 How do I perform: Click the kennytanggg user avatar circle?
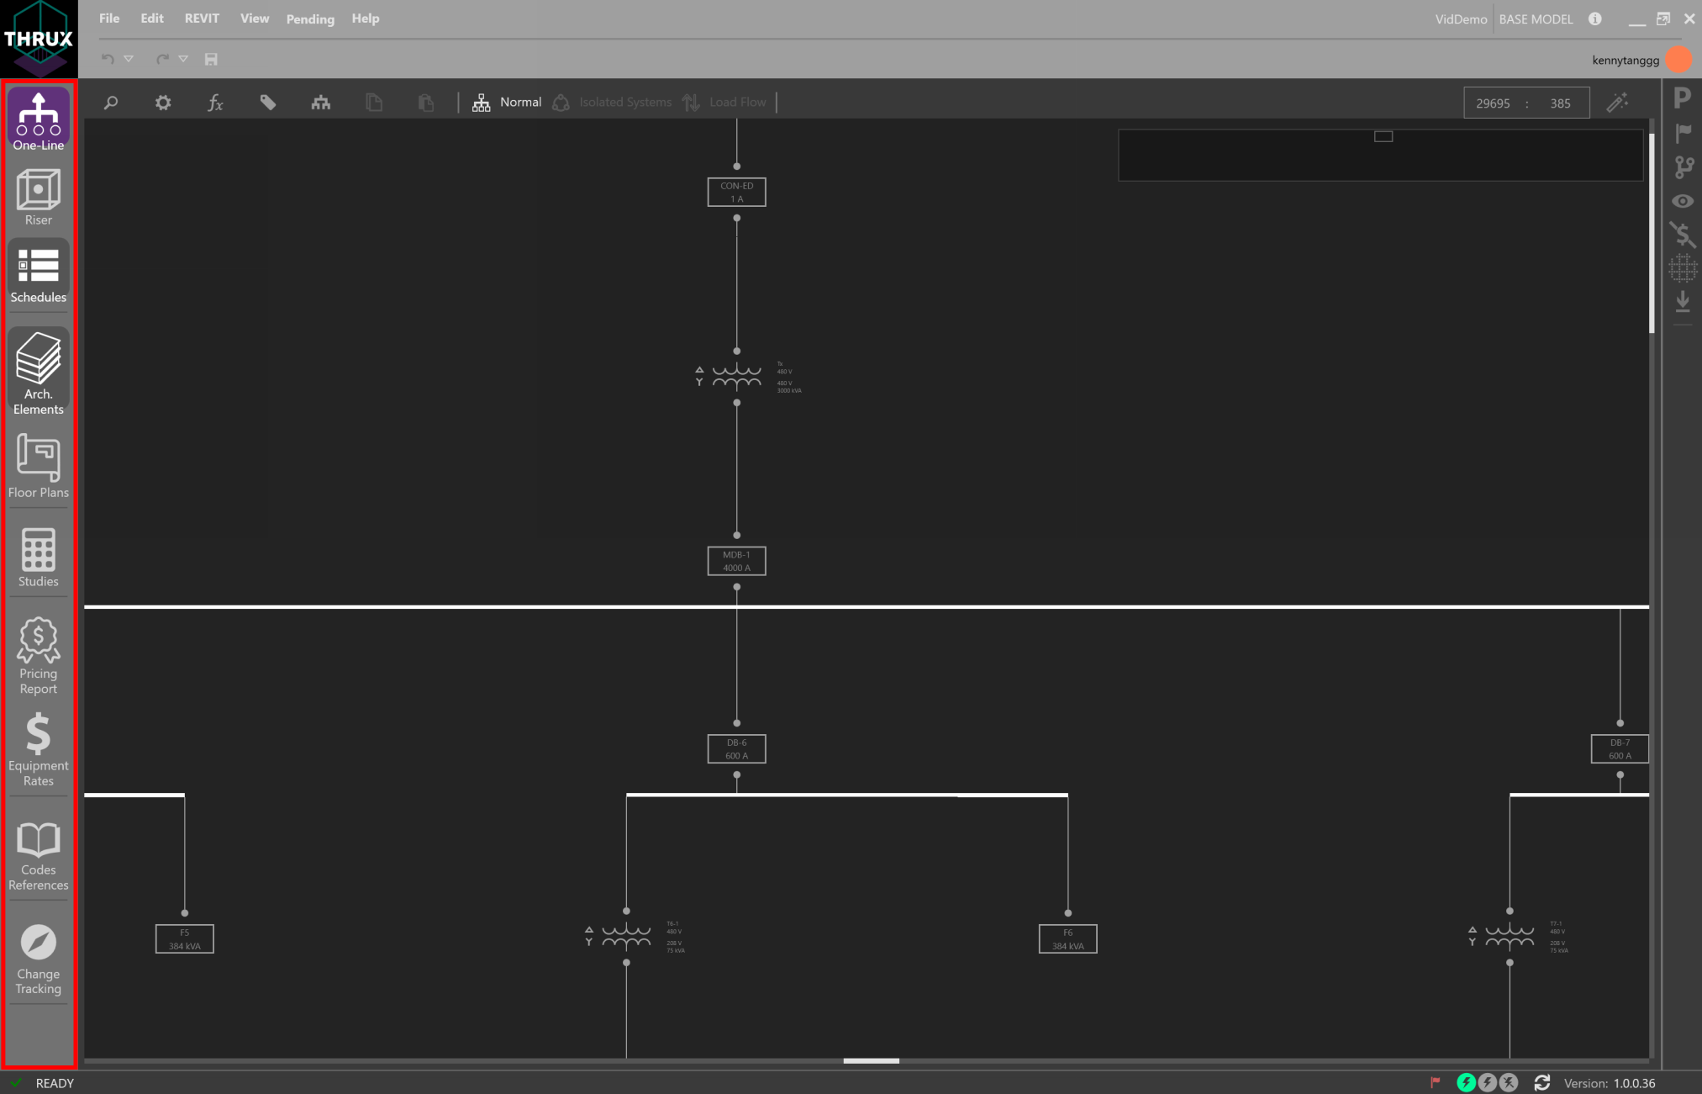coord(1678,59)
